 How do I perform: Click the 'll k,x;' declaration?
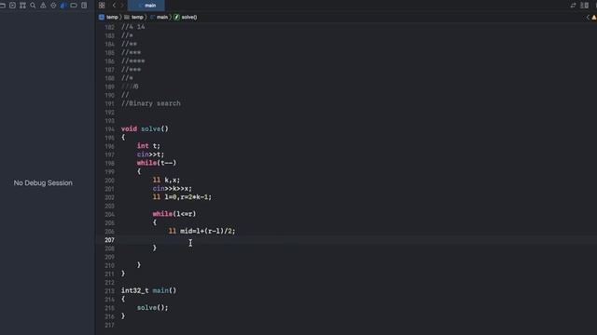pyautogui.click(x=166, y=180)
